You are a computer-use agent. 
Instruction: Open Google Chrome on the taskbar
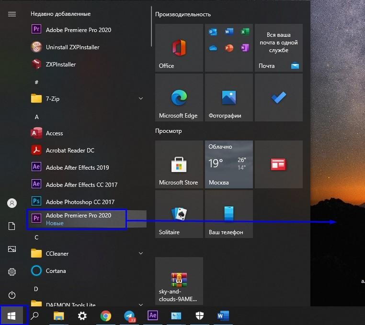[106, 316]
